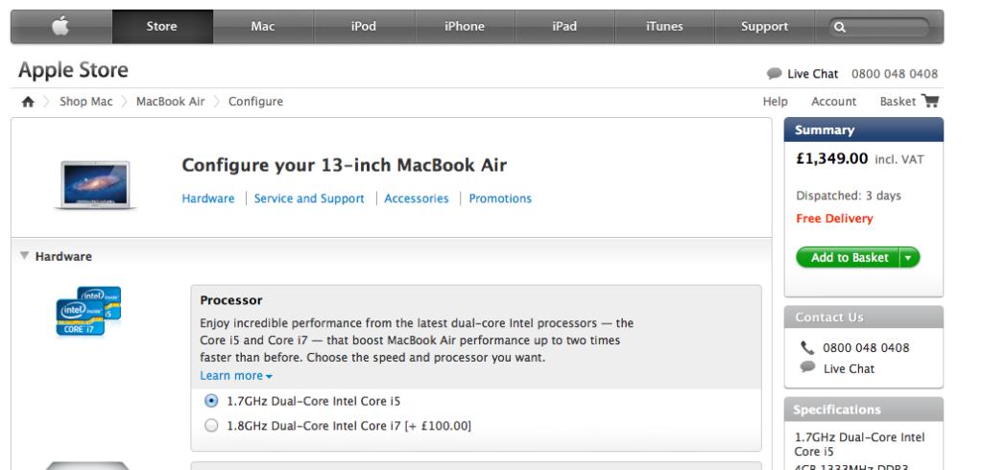The image size is (982, 470).
Task: Click the £1,349.00 price in Summary
Action: point(831,159)
